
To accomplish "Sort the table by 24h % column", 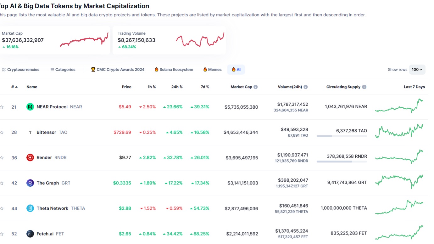I will click(177, 87).
